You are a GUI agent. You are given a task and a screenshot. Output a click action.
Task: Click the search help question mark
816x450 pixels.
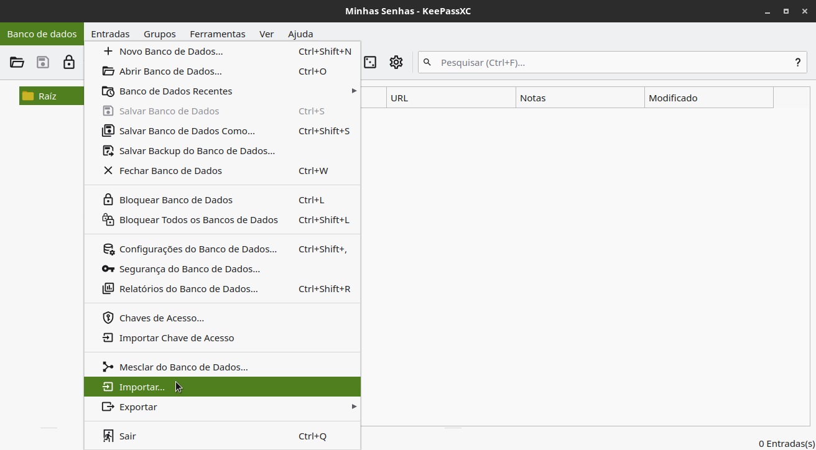click(797, 62)
